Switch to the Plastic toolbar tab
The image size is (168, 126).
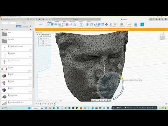click(x=81, y=21)
